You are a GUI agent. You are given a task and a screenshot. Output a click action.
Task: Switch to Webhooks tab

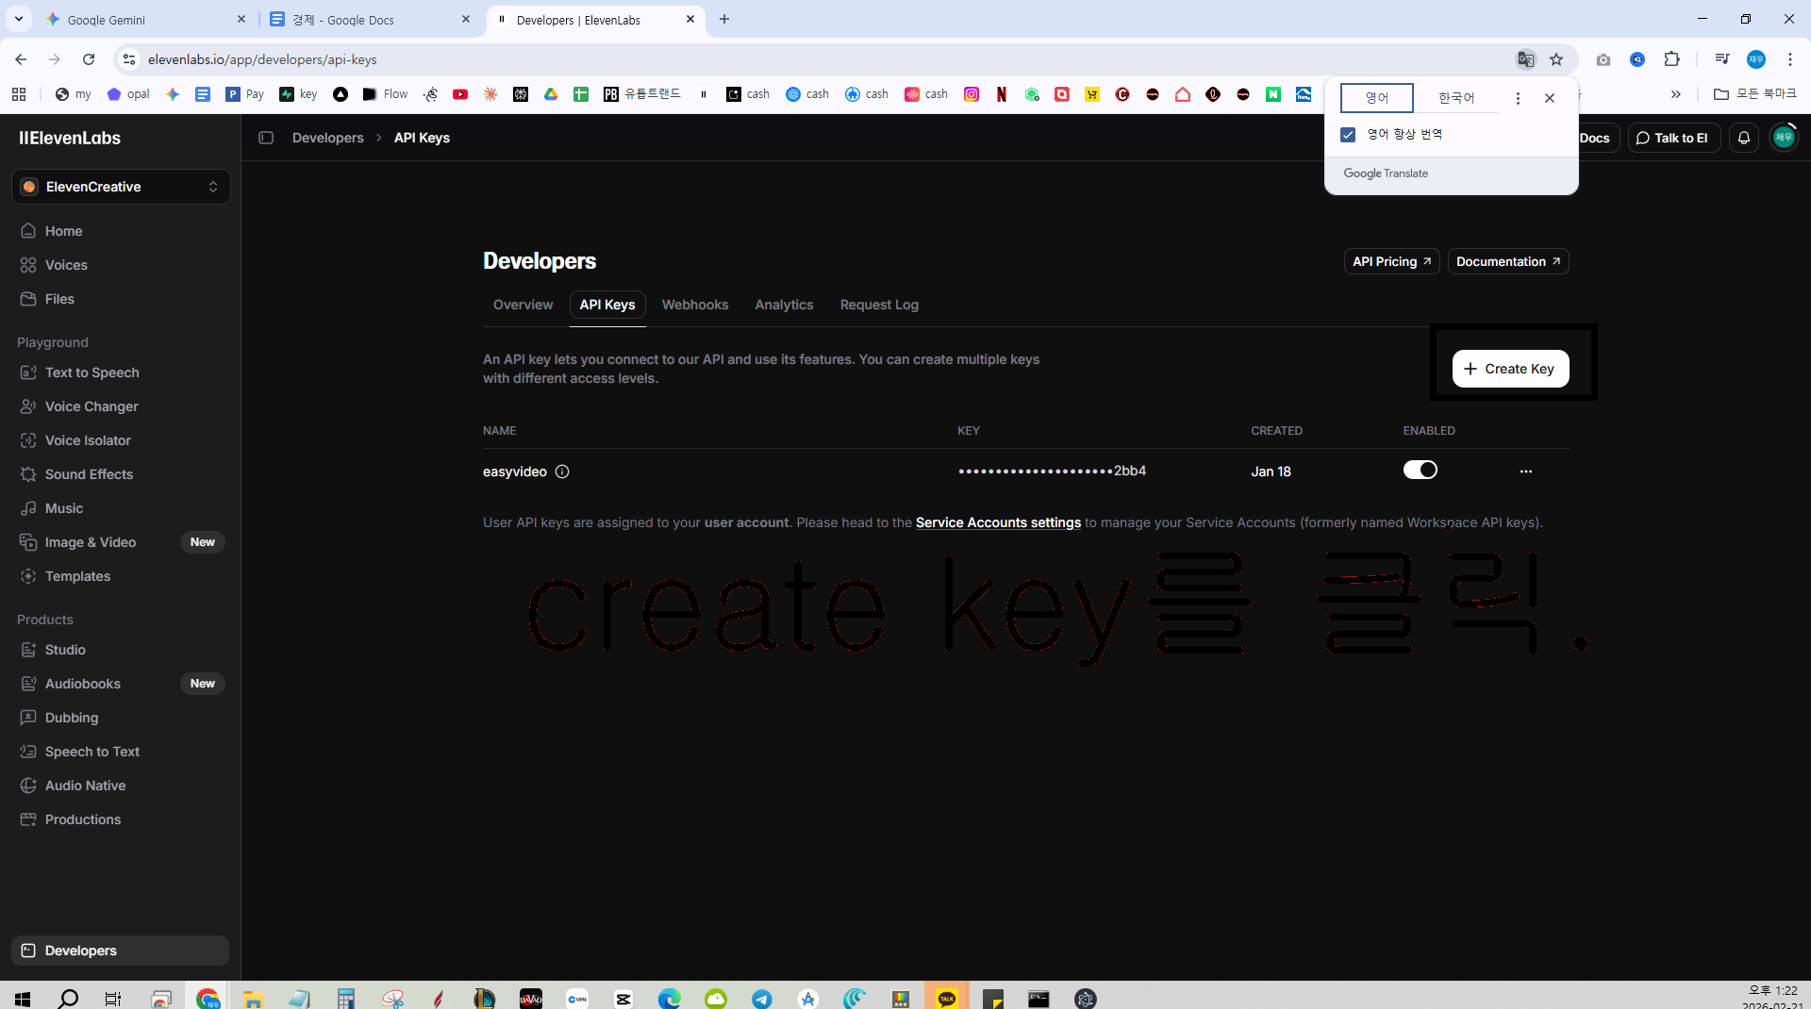[695, 305]
